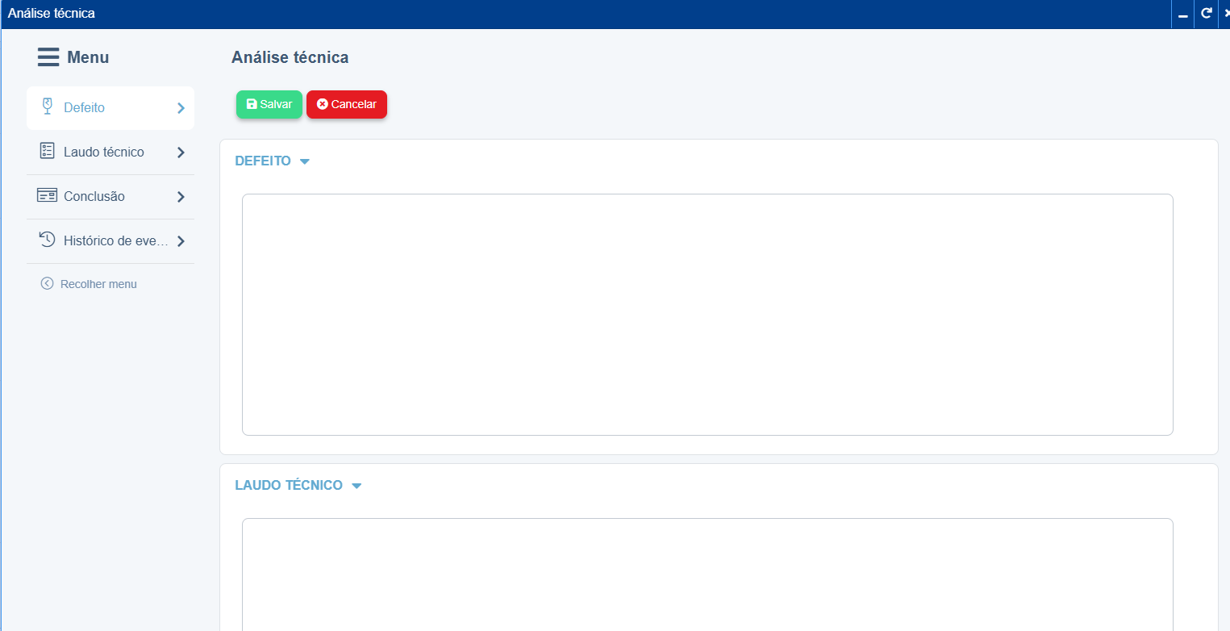Click inside the Defeito text area

click(707, 315)
